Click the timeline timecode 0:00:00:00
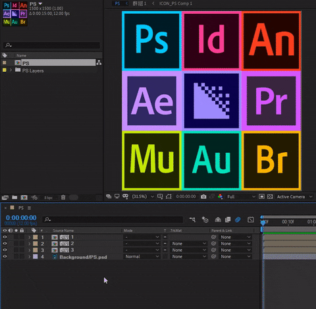This screenshot has height=309, width=316. pos(21,217)
